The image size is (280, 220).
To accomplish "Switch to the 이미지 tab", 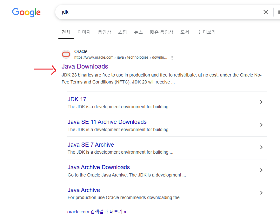I will [x=84, y=32].
